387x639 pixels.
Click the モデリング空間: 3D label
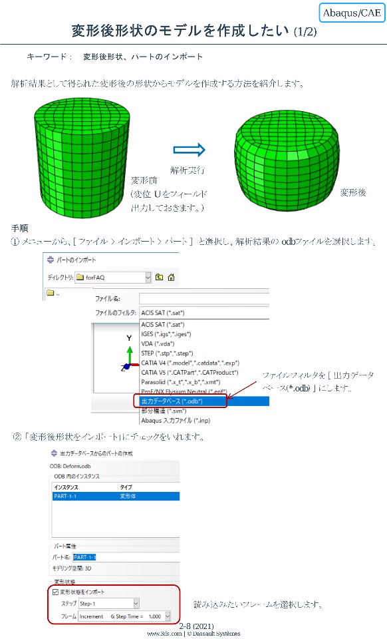click(x=72, y=568)
